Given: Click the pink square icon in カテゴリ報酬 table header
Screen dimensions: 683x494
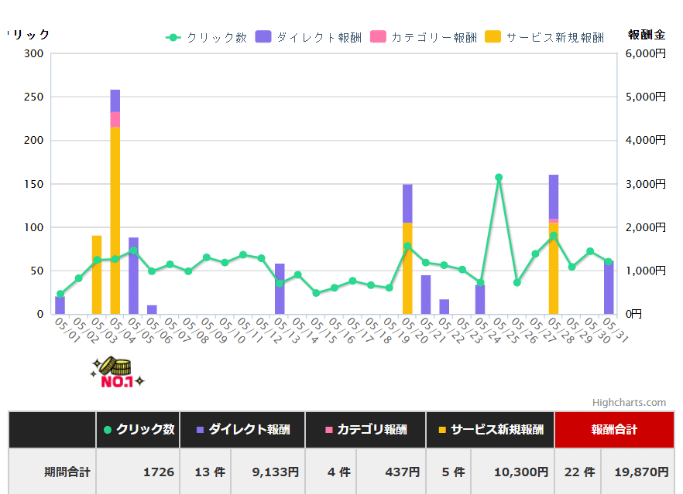Looking at the screenshot, I should [x=329, y=429].
